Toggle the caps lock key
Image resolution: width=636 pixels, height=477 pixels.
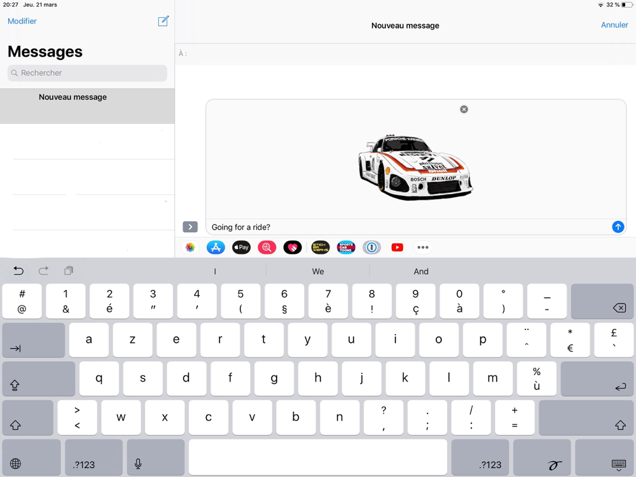tap(39, 378)
